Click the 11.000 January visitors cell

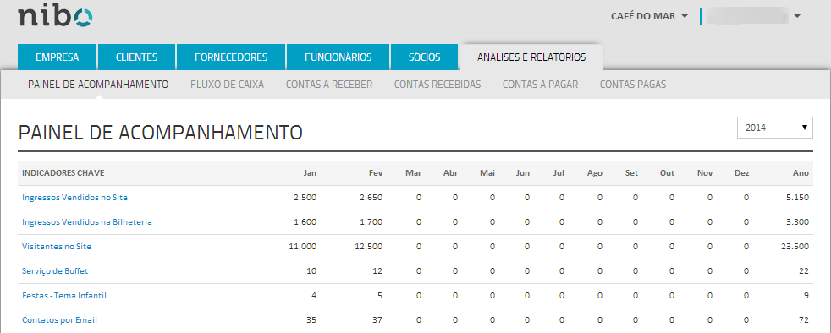[303, 246]
